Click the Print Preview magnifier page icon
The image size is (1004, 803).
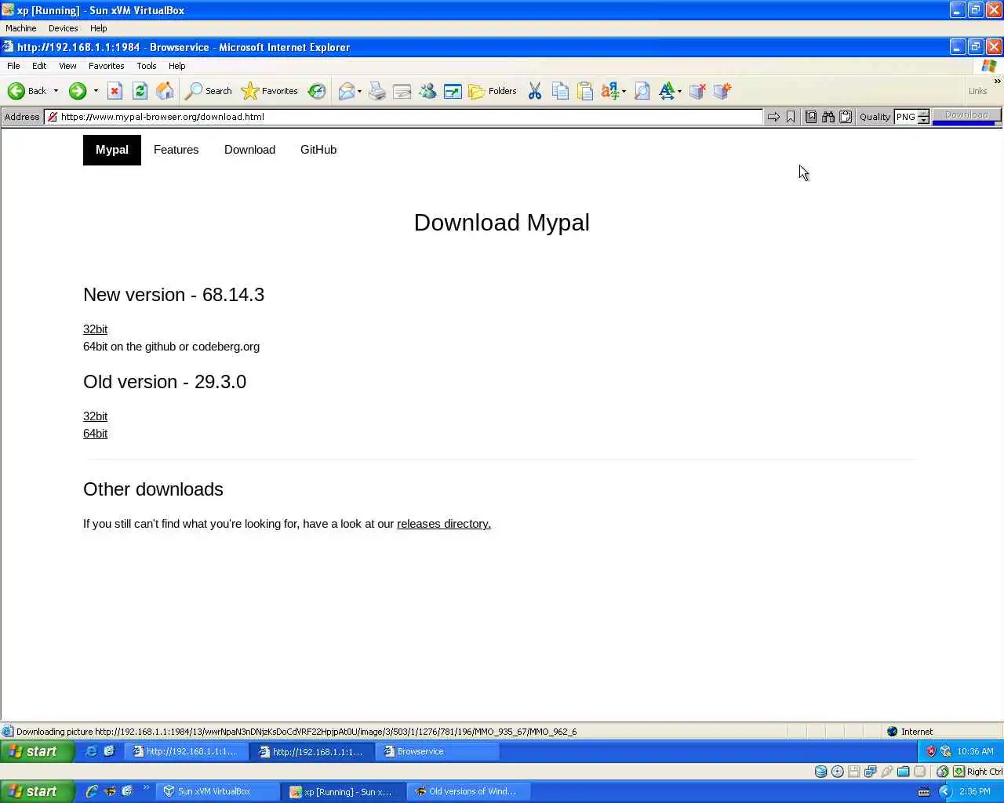[x=642, y=91]
